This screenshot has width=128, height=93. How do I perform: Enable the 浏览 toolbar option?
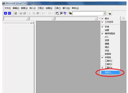[x=110, y=50]
